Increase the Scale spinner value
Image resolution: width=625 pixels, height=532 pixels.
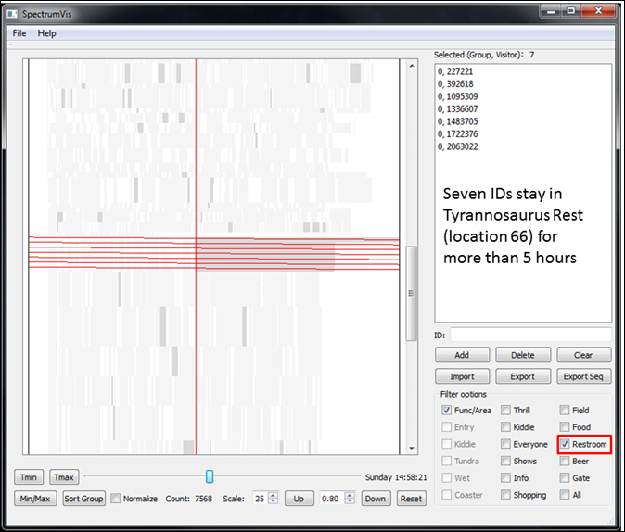click(274, 495)
